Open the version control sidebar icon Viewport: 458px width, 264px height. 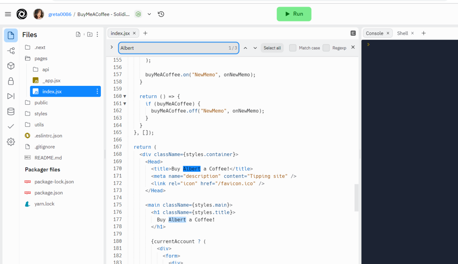[x=11, y=51]
